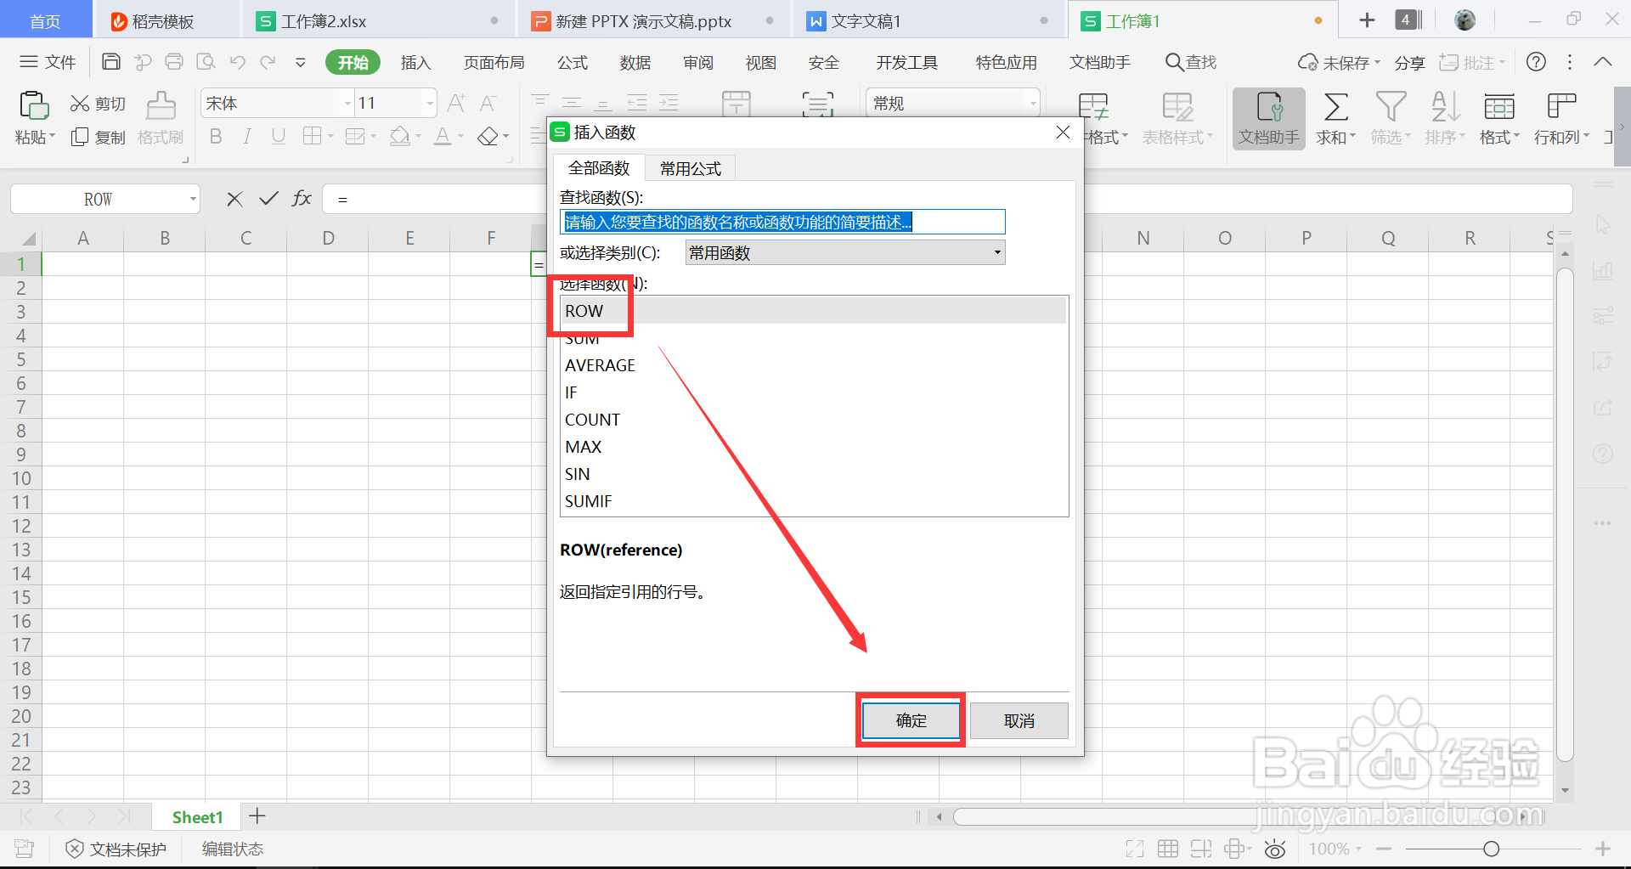Open the 文件 menu
Screen dimensions: 1631x869
pos(48,62)
